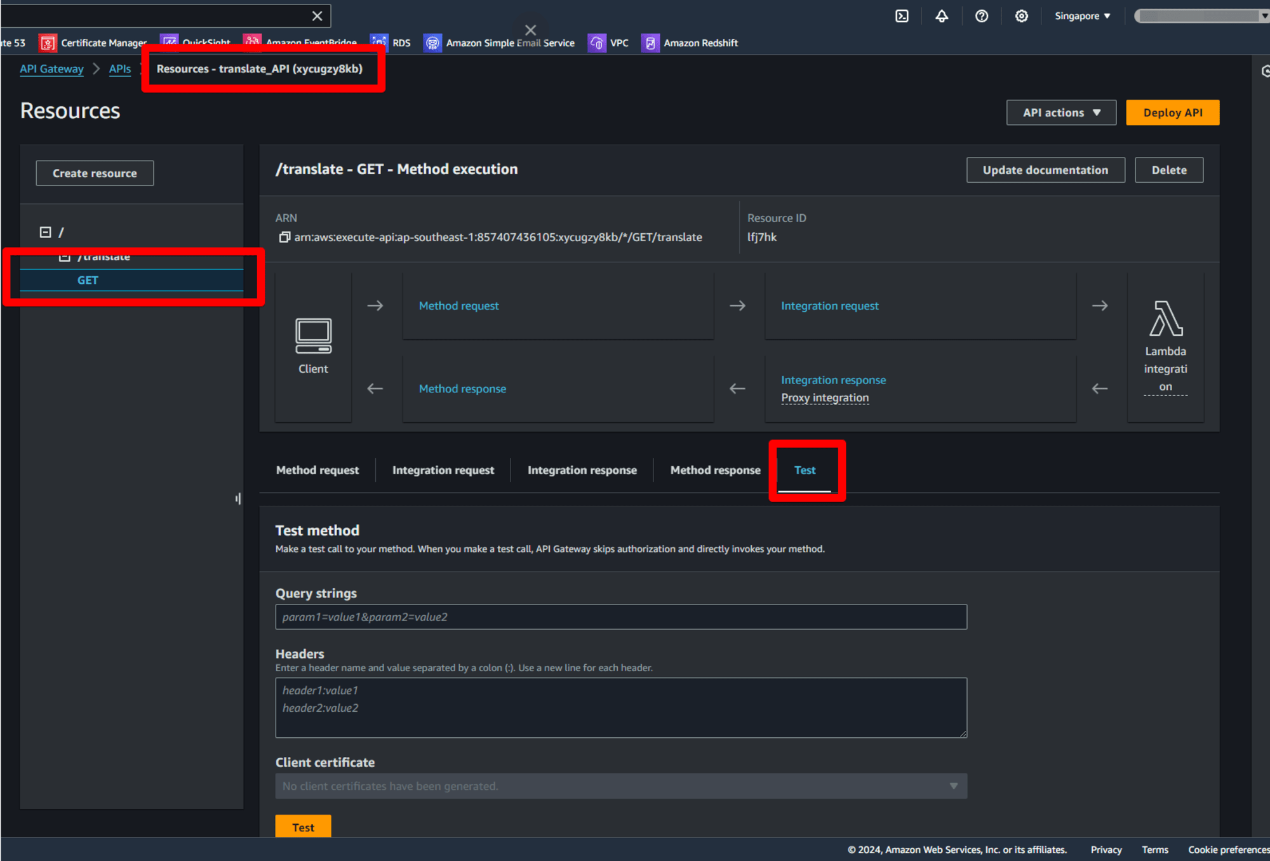Select the Test tab
The height and width of the screenshot is (861, 1270).
(x=805, y=471)
